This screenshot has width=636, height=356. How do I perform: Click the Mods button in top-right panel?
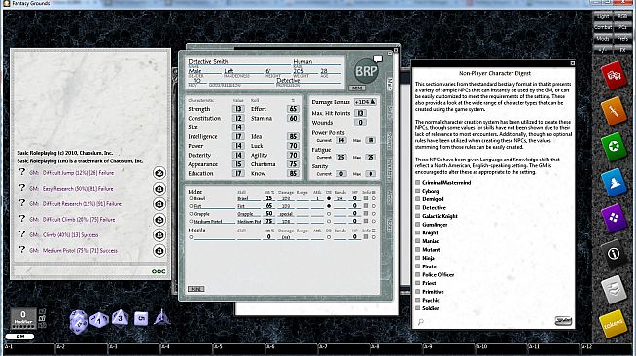603,39
